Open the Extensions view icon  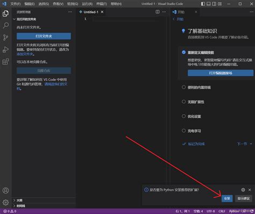tap(5, 62)
